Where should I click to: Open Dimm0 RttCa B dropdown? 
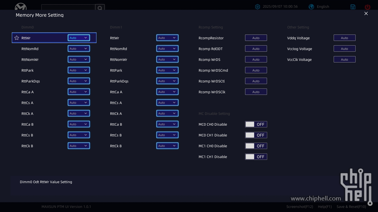coord(79,124)
